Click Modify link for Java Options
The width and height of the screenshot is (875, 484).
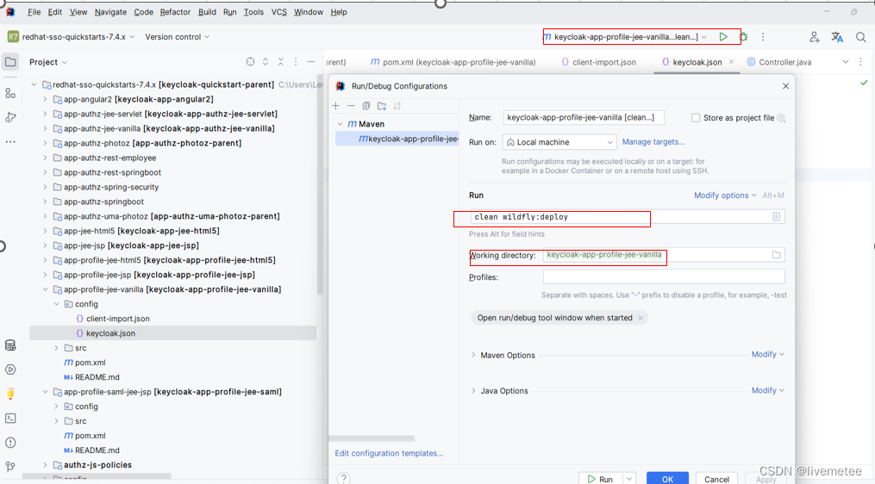(x=768, y=390)
